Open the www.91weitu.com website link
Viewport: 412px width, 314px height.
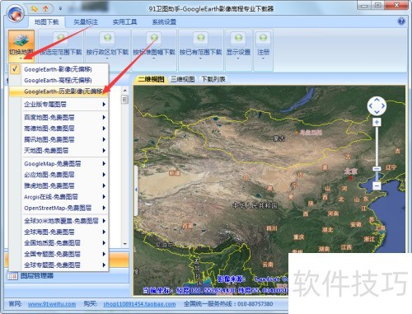point(52,304)
